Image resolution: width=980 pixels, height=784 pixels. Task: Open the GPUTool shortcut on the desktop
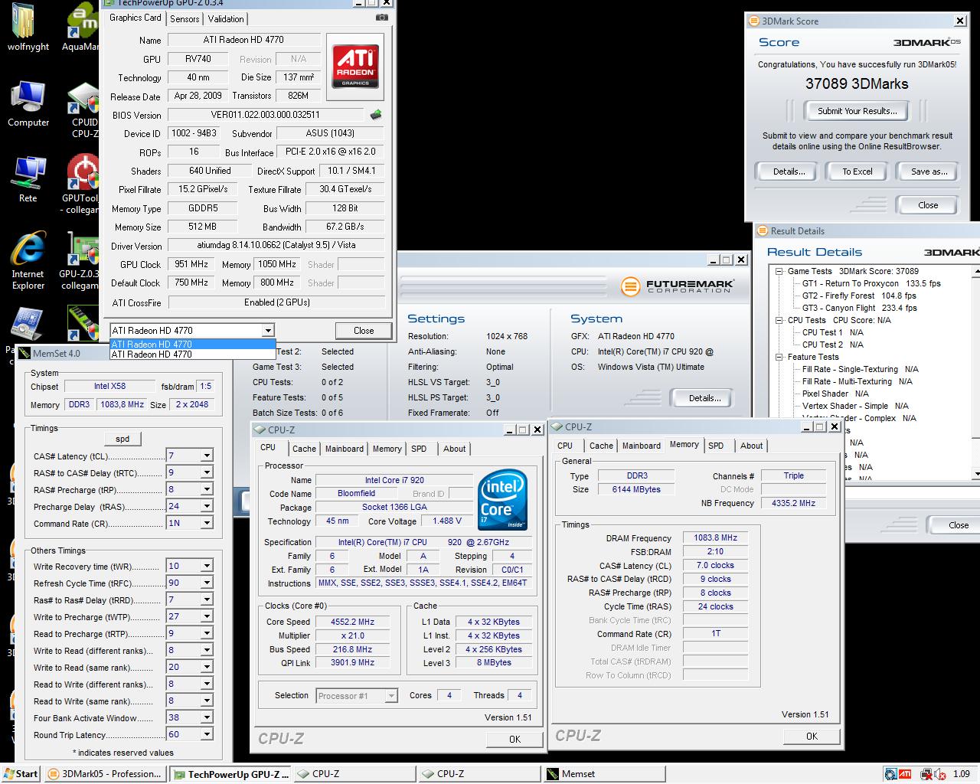point(81,185)
